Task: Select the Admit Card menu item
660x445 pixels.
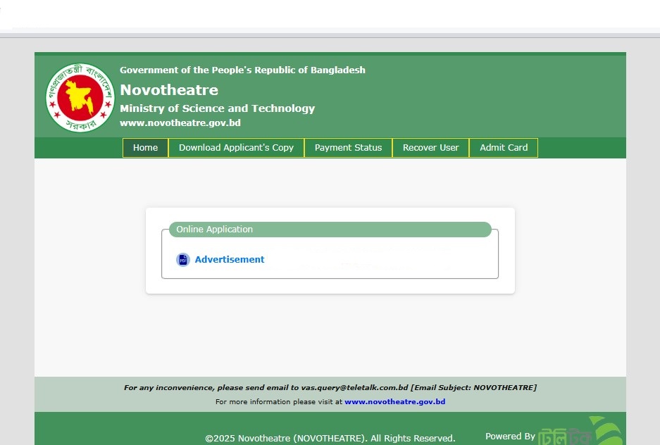Action: (503, 148)
